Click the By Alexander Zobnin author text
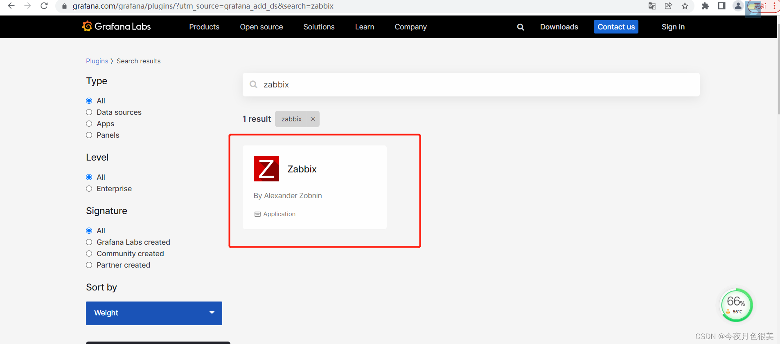The width and height of the screenshot is (780, 344). pyautogui.click(x=288, y=196)
